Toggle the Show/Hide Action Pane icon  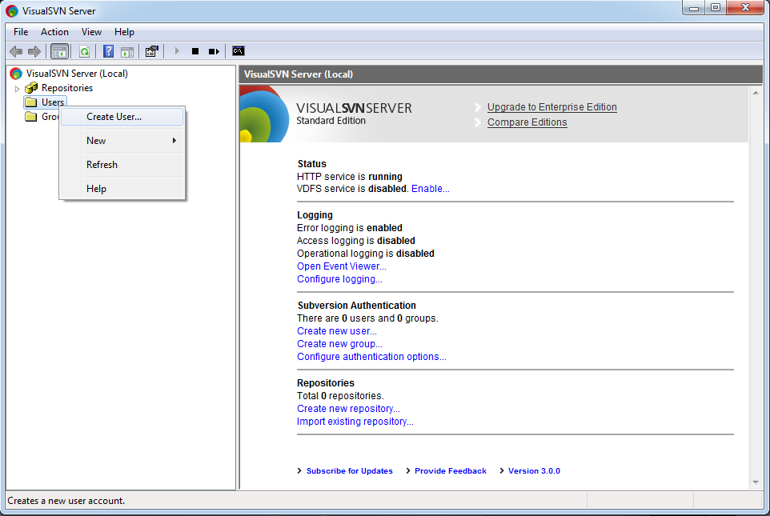127,51
